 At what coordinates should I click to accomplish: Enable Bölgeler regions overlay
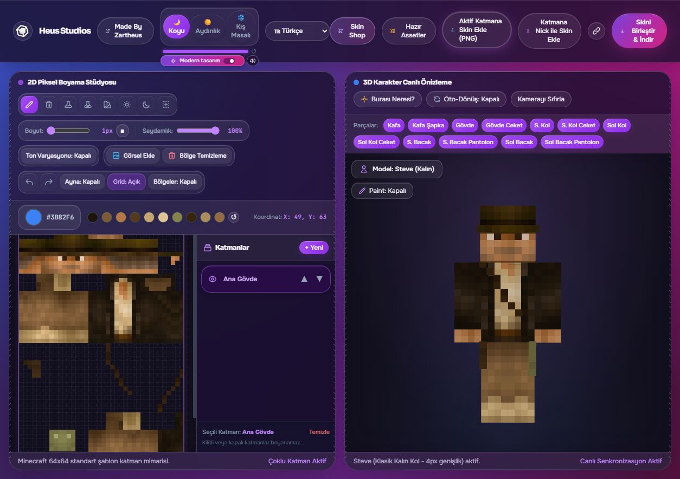click(175, 182)
